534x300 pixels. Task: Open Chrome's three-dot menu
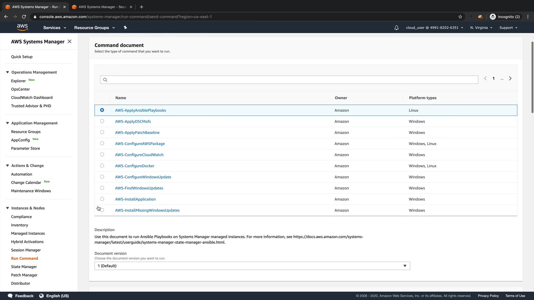click(528, 17)
